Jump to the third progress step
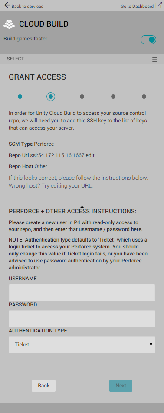 point(82,97)
